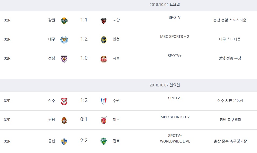
Task: Open the 1:1 Gangwon vs Pohang score
Action: click(84, 20)
